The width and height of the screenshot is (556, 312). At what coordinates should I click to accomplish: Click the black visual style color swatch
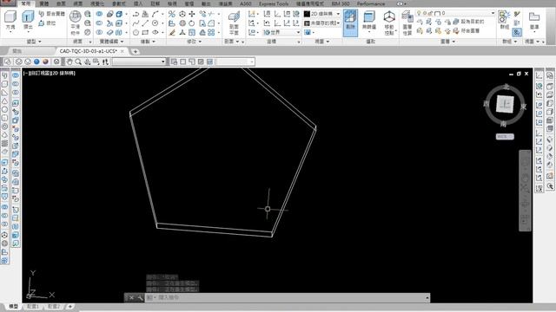pos(307,14)
